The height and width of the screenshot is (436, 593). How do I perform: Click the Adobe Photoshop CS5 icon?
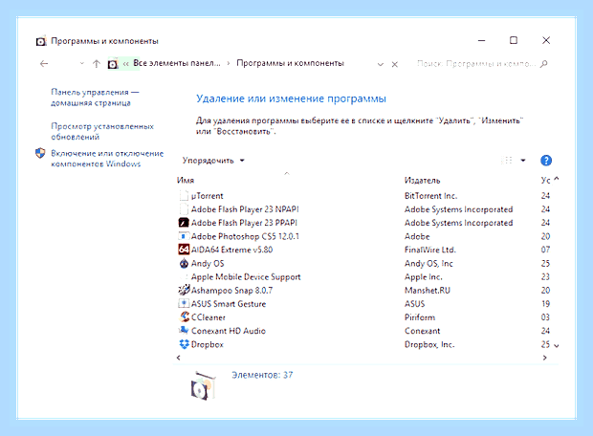click(x=184, y=236)
